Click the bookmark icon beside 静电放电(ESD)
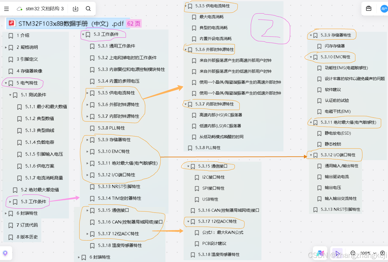The image size is (388, 262). (319, 134)
